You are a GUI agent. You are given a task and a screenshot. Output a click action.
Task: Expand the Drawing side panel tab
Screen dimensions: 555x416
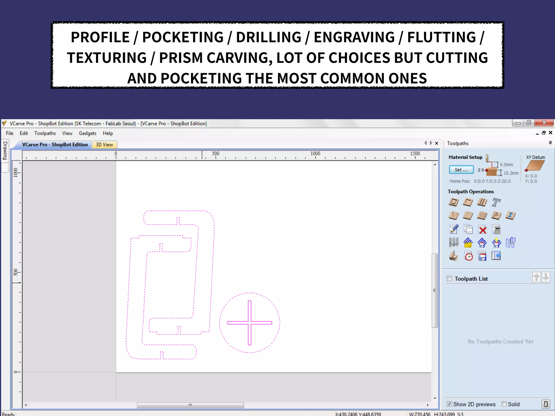pyautogui.click(x=5, y=151)
